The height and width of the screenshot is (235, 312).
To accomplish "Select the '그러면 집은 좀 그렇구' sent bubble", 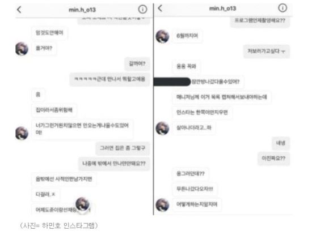I will [x=123, y=148].
